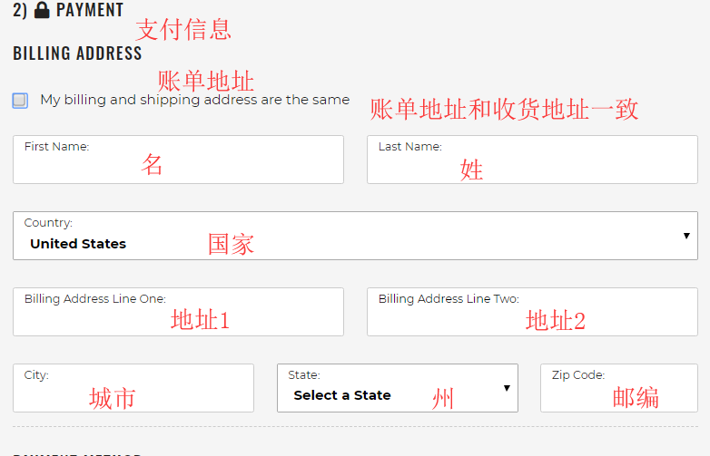This screenshot has height=456, width=710.
Task: Click the 'My billing and shipping address' label
Action: (x=194, y=100)
